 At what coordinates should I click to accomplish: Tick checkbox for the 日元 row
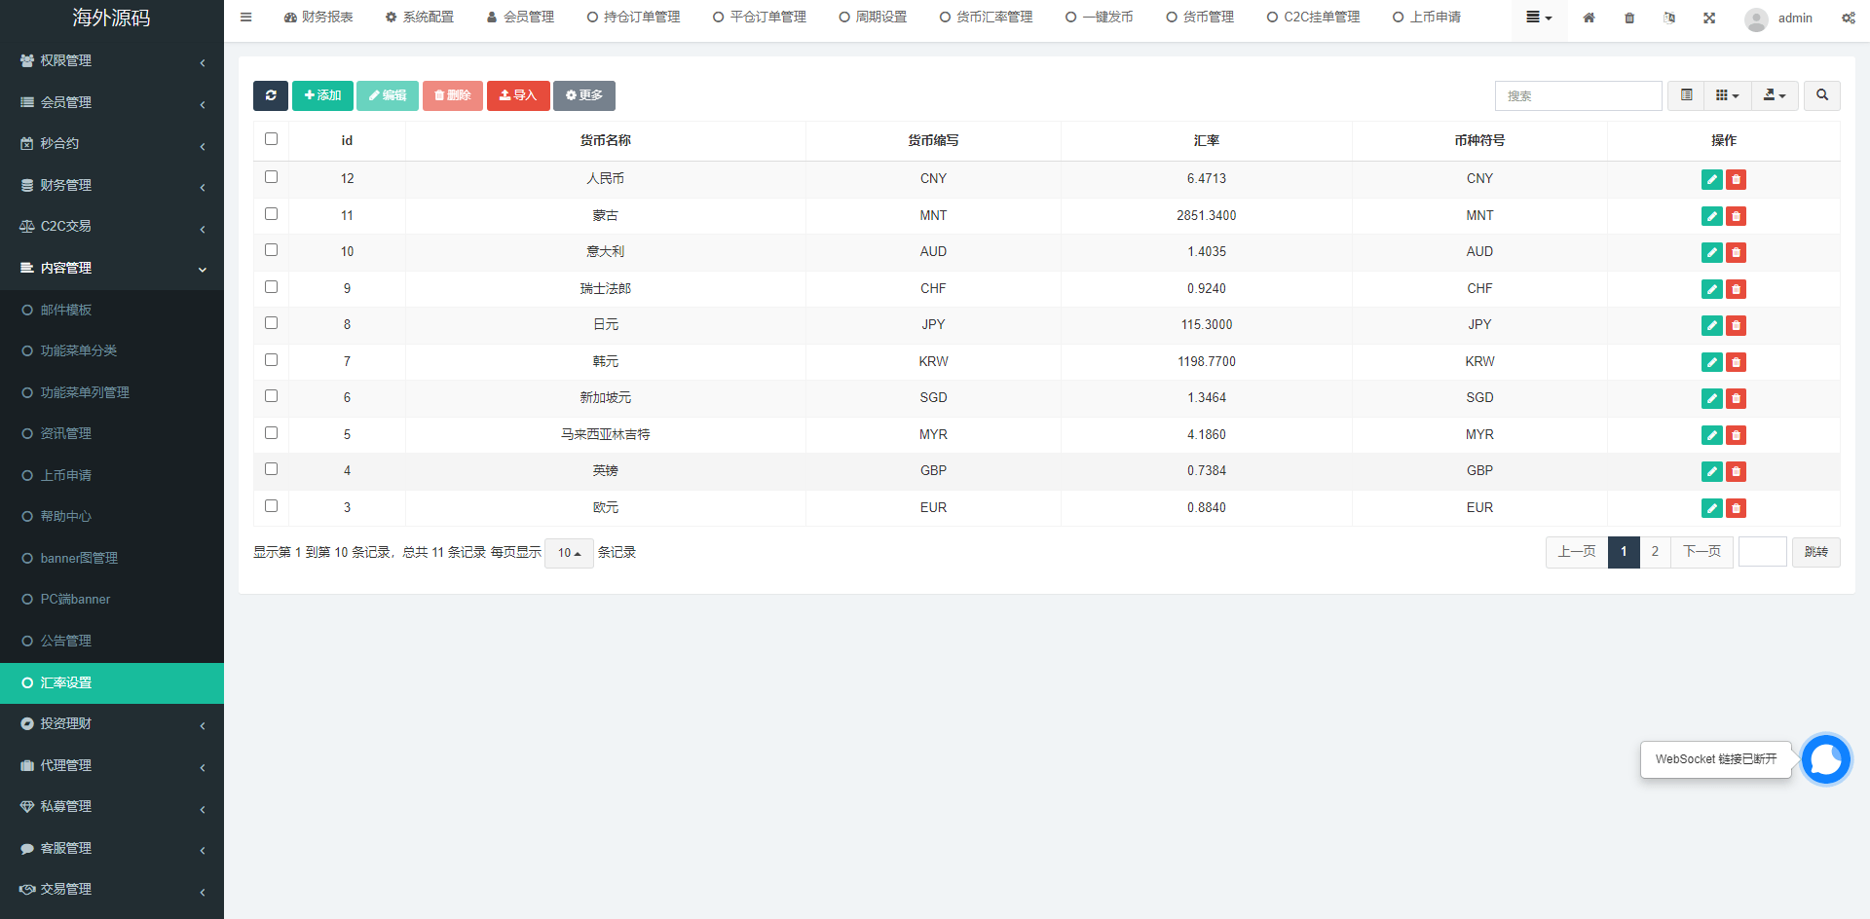272,323
